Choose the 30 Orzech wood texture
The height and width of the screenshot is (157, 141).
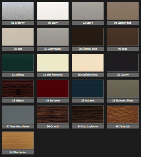[53, 115]
